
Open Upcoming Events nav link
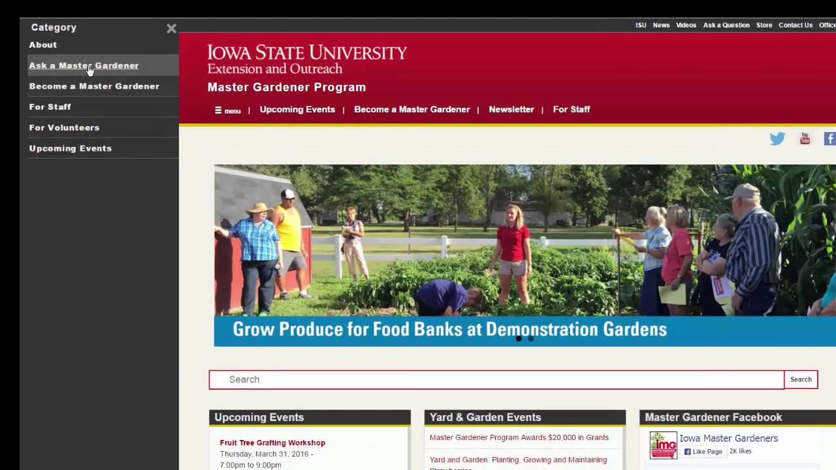click(x=297, y=110)
